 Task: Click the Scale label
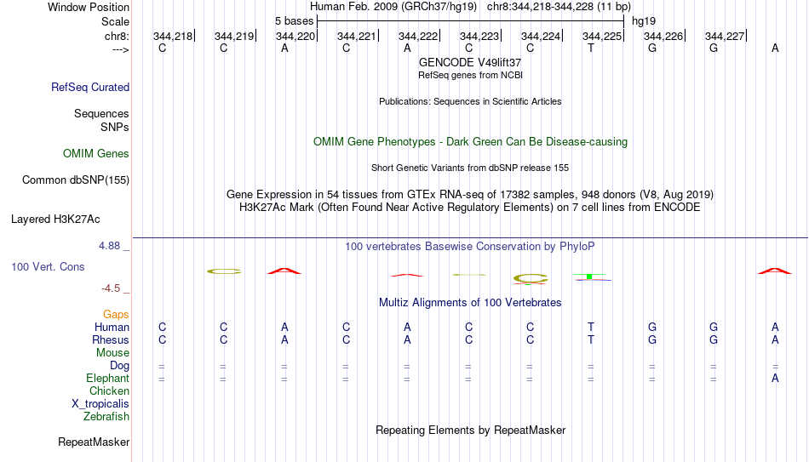pyautogui.click(x=115, y=21)
